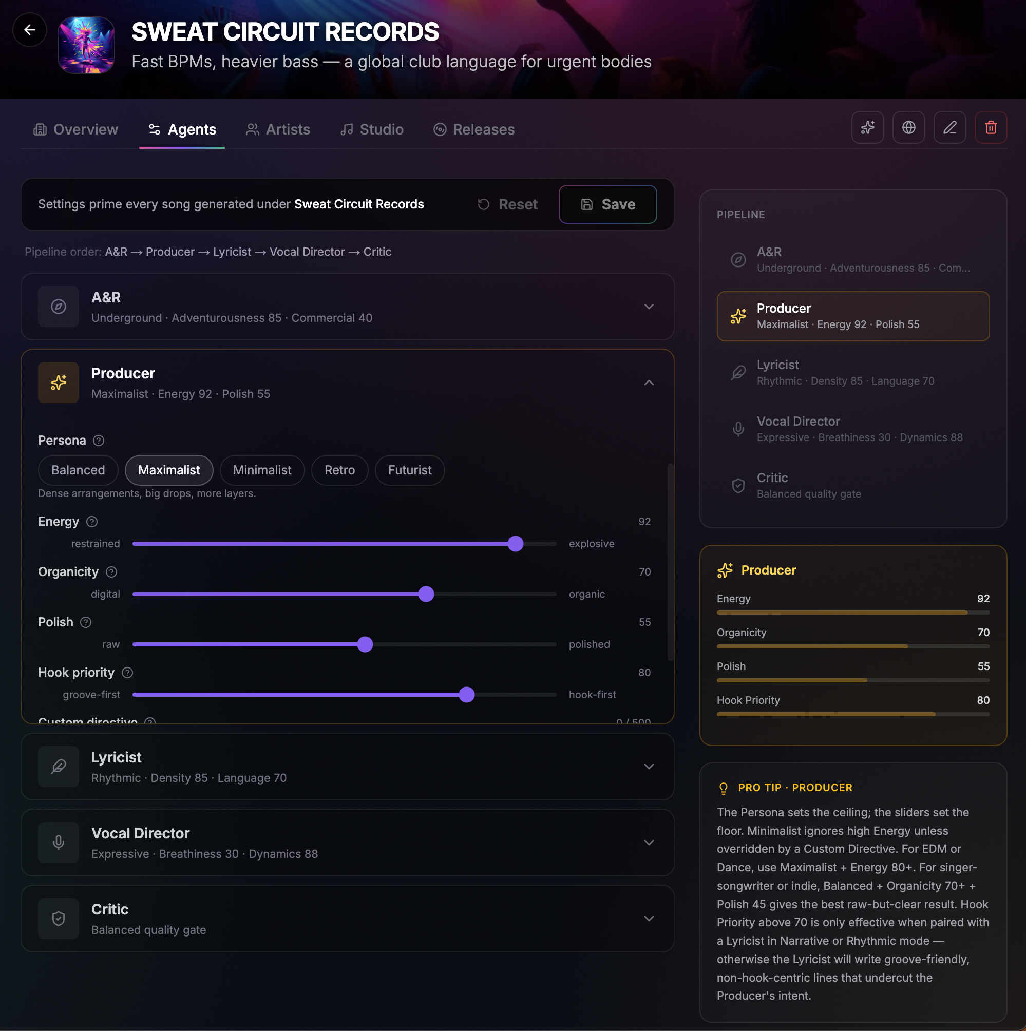Select Vocal Director in the Pipeline panel
The height and width of the screenshot is (1031, 1026).
click(853, 429)
